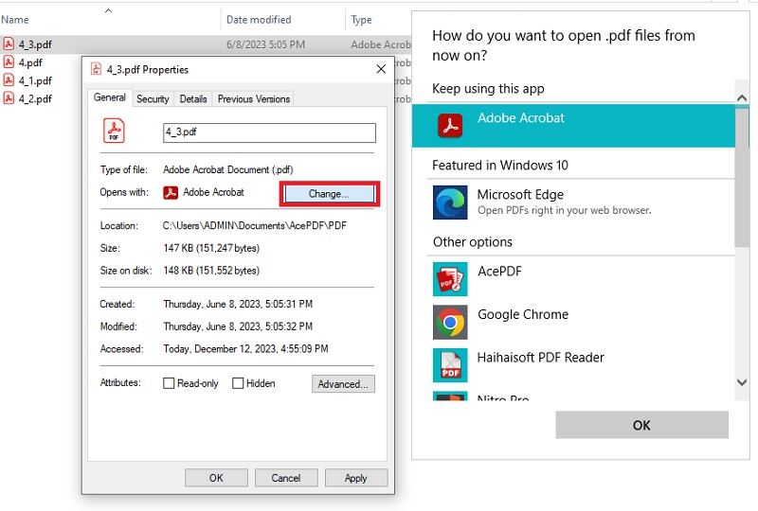Sort by the Type column header
The height and width of the screenshot is (511, 758).
coord(362,20)
